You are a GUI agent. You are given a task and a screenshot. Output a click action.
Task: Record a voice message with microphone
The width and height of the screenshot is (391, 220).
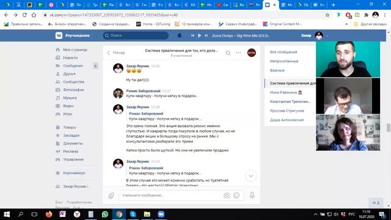click(252, 195)
